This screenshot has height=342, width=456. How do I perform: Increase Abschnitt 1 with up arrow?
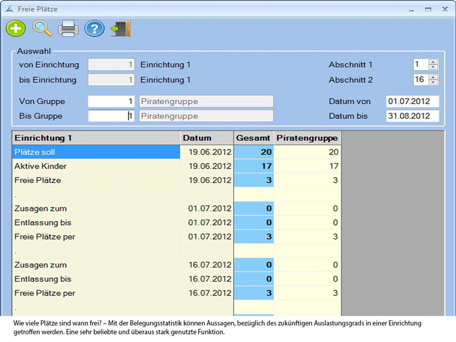coord(433,62)
